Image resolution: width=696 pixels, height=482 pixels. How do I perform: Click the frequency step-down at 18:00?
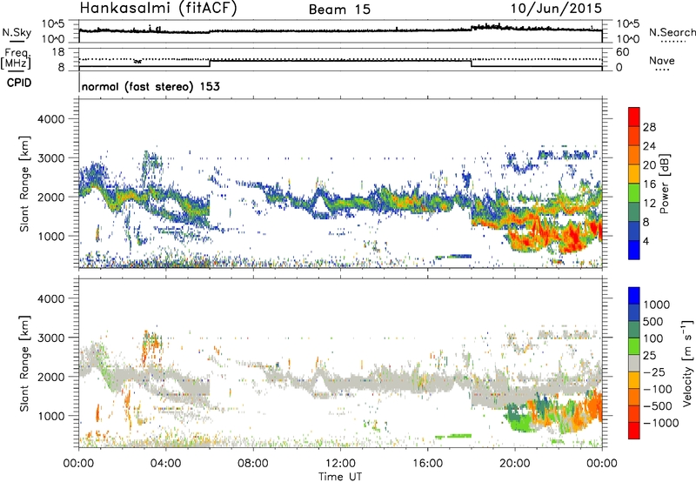(x=472, y=64)
